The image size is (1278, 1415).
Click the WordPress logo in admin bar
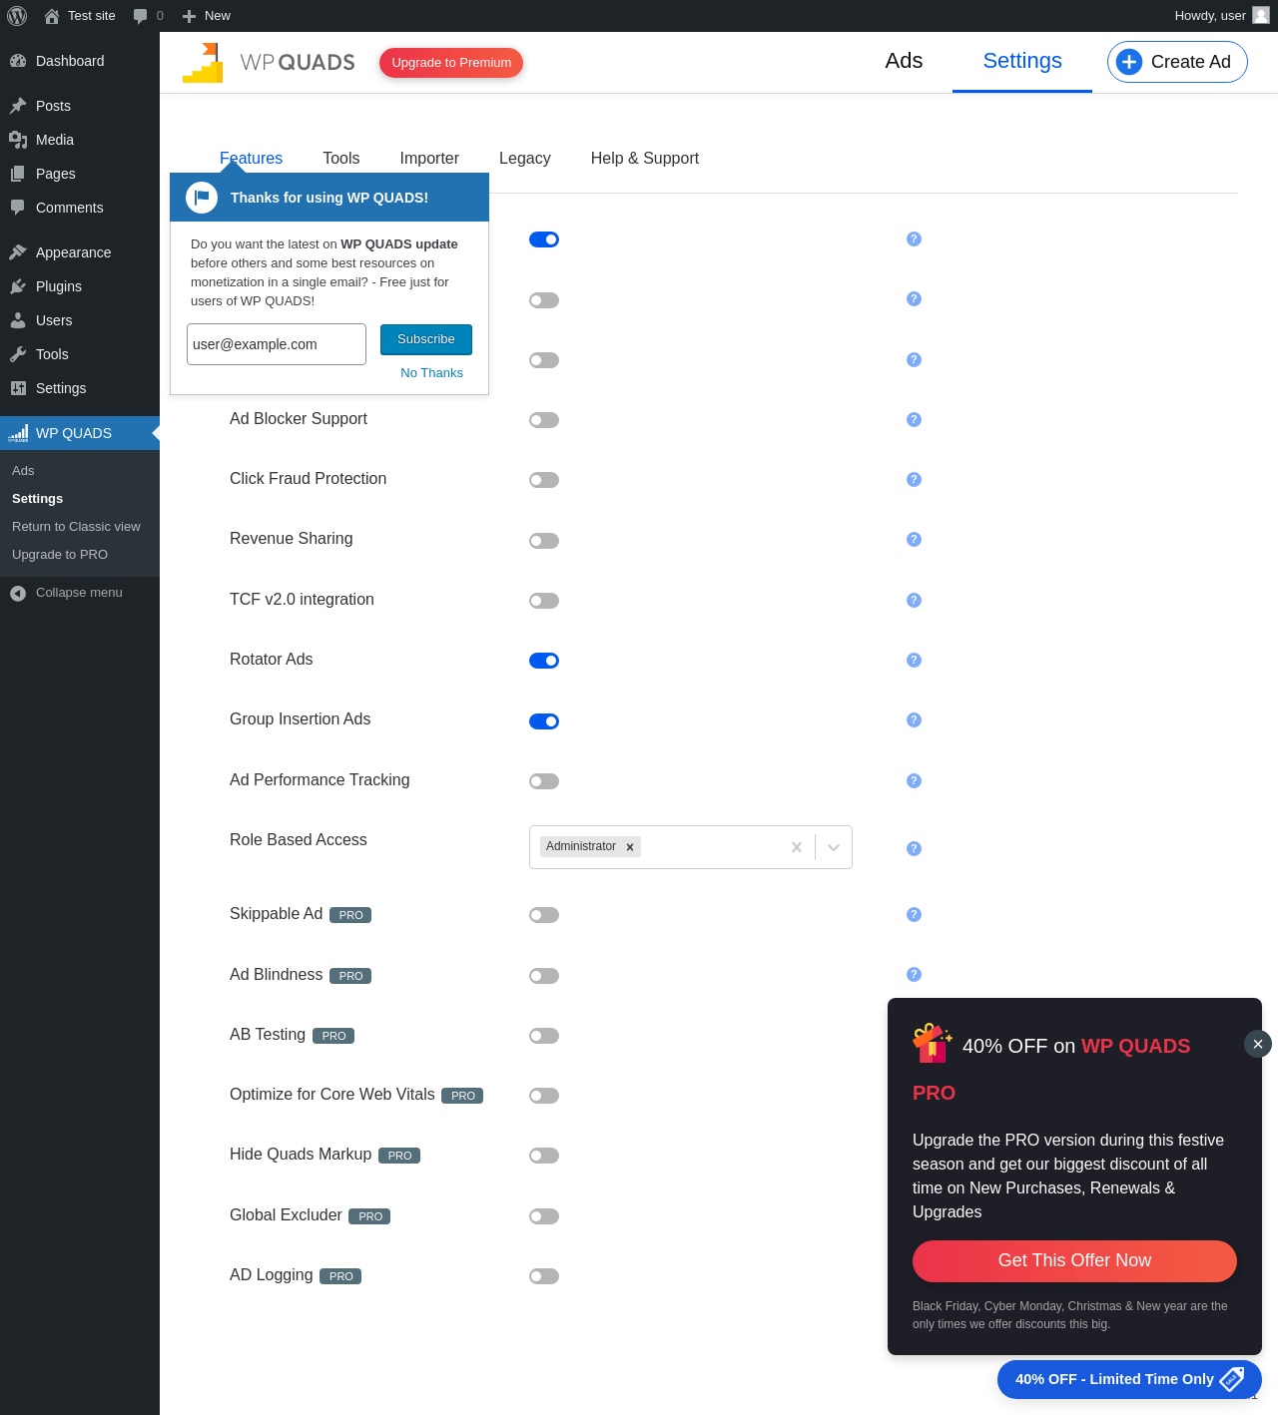click(x=17, y=16)
